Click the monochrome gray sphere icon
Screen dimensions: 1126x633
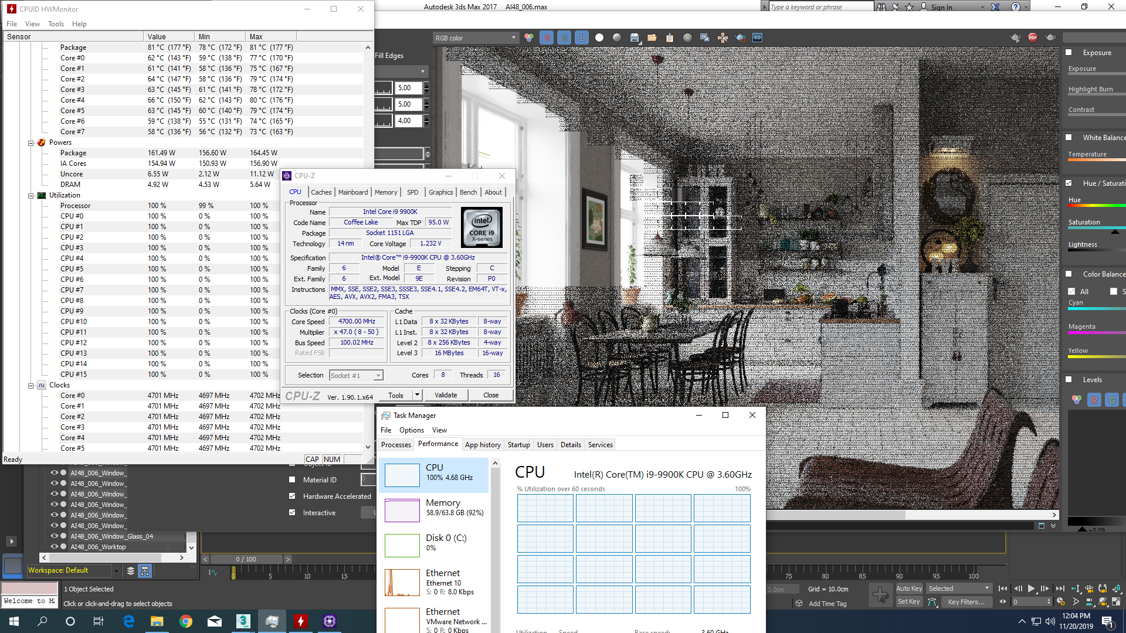(x=617, y=38)
